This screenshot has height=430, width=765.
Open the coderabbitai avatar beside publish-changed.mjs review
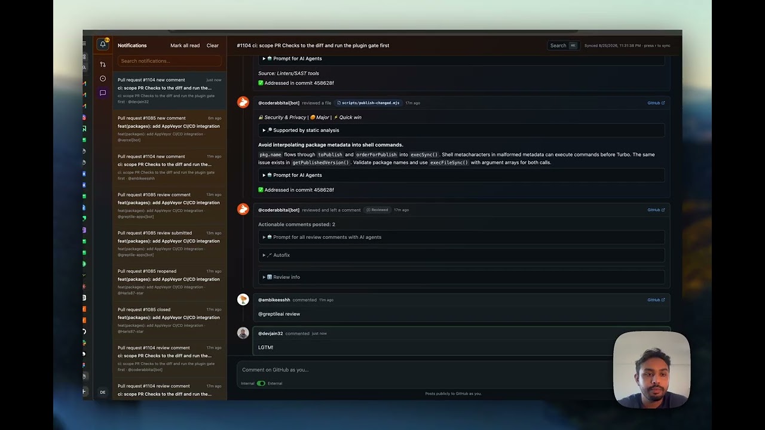[x=243, y=102]
